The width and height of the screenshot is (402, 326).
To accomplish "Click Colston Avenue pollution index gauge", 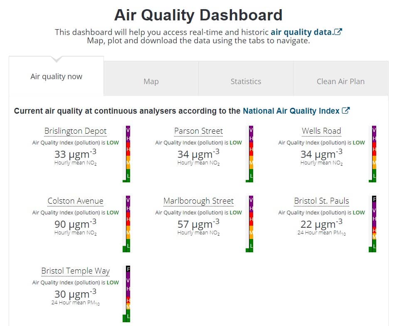I will 126,224.
